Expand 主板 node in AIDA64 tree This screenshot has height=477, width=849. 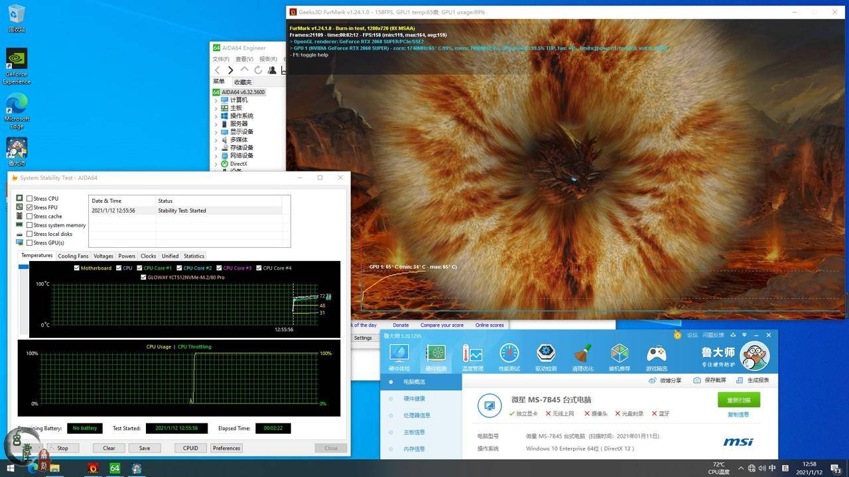click(x=216, y=108)
